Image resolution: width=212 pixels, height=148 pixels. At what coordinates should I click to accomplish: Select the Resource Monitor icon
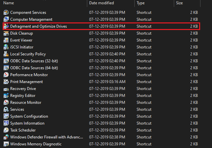[x=6, y=103]
